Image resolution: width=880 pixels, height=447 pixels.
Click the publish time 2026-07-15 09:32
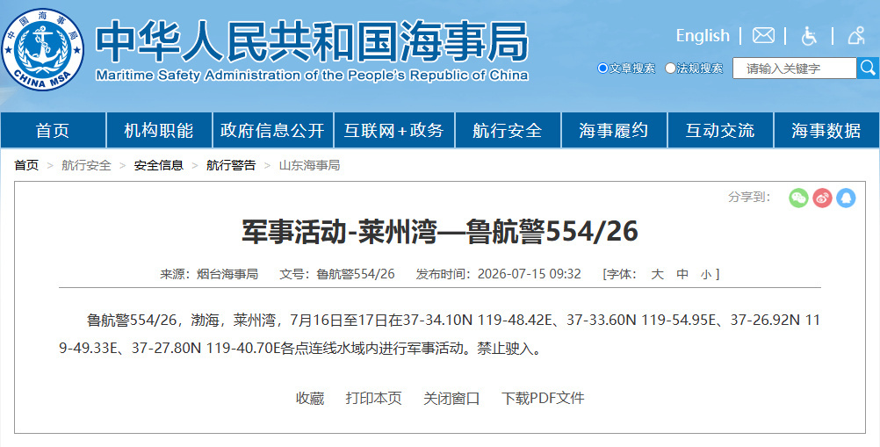[x=530, y=274]
